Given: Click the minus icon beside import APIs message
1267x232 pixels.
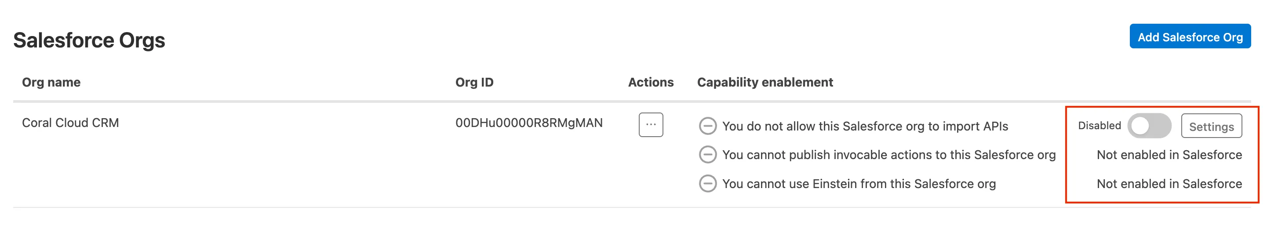Looking at the screenshot, I should [707, 126].
